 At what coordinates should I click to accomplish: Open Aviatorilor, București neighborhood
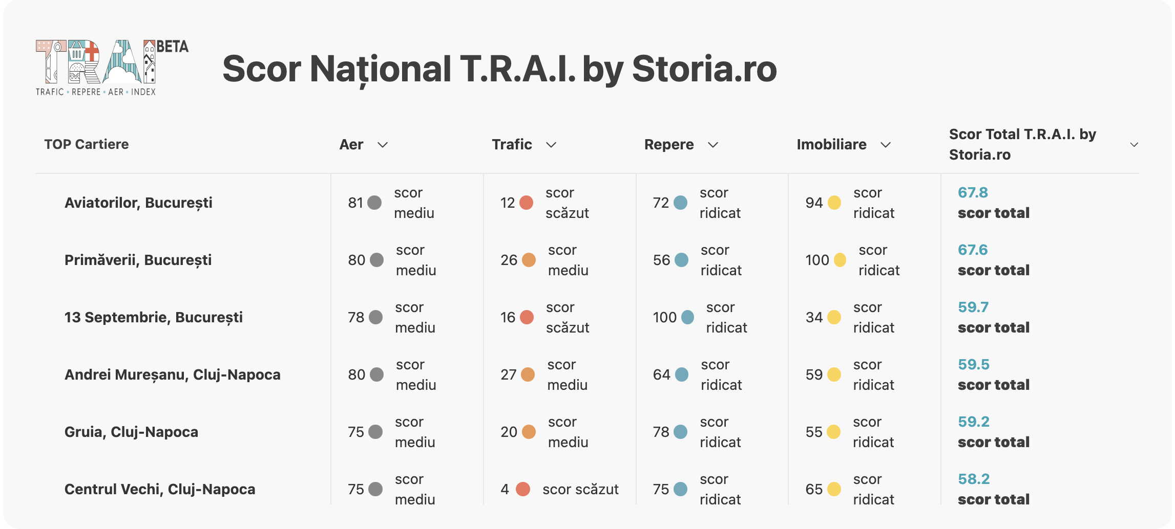(x=138, y=203)
